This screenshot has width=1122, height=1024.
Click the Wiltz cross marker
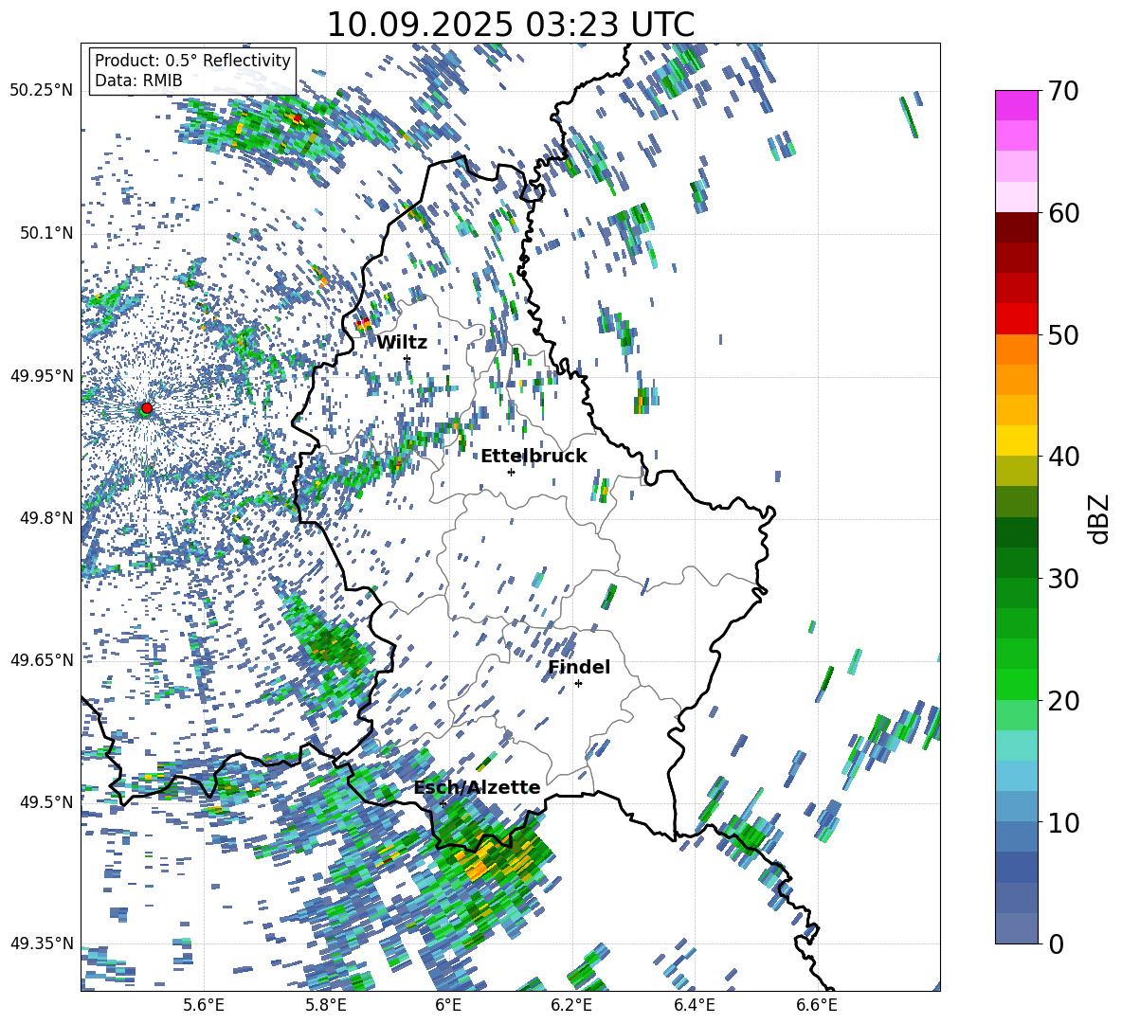point(407,358)
